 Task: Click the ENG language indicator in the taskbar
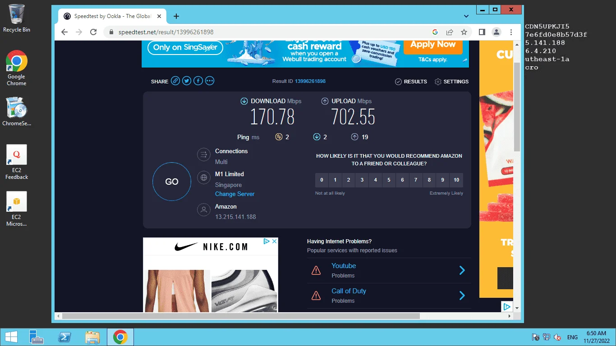pyautogui.click(x=572, y=337)
